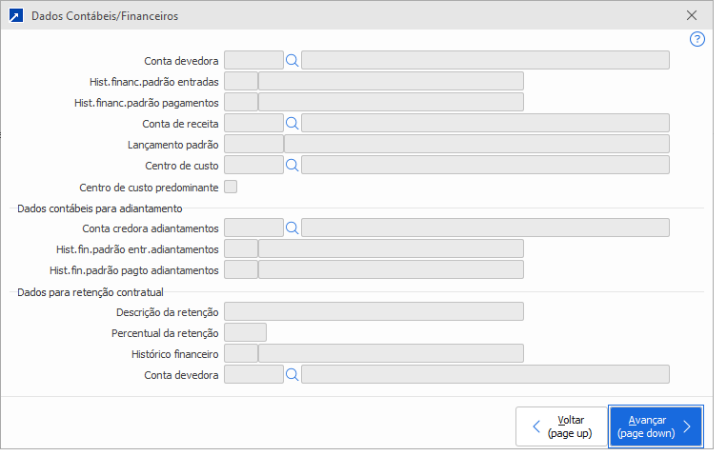Focus the Histórico financeiro code field

[240, 353]
